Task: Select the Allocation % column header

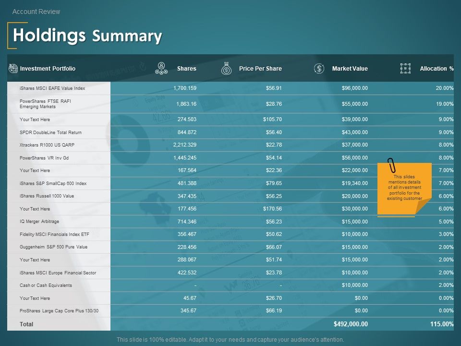Action: [437, 69]
